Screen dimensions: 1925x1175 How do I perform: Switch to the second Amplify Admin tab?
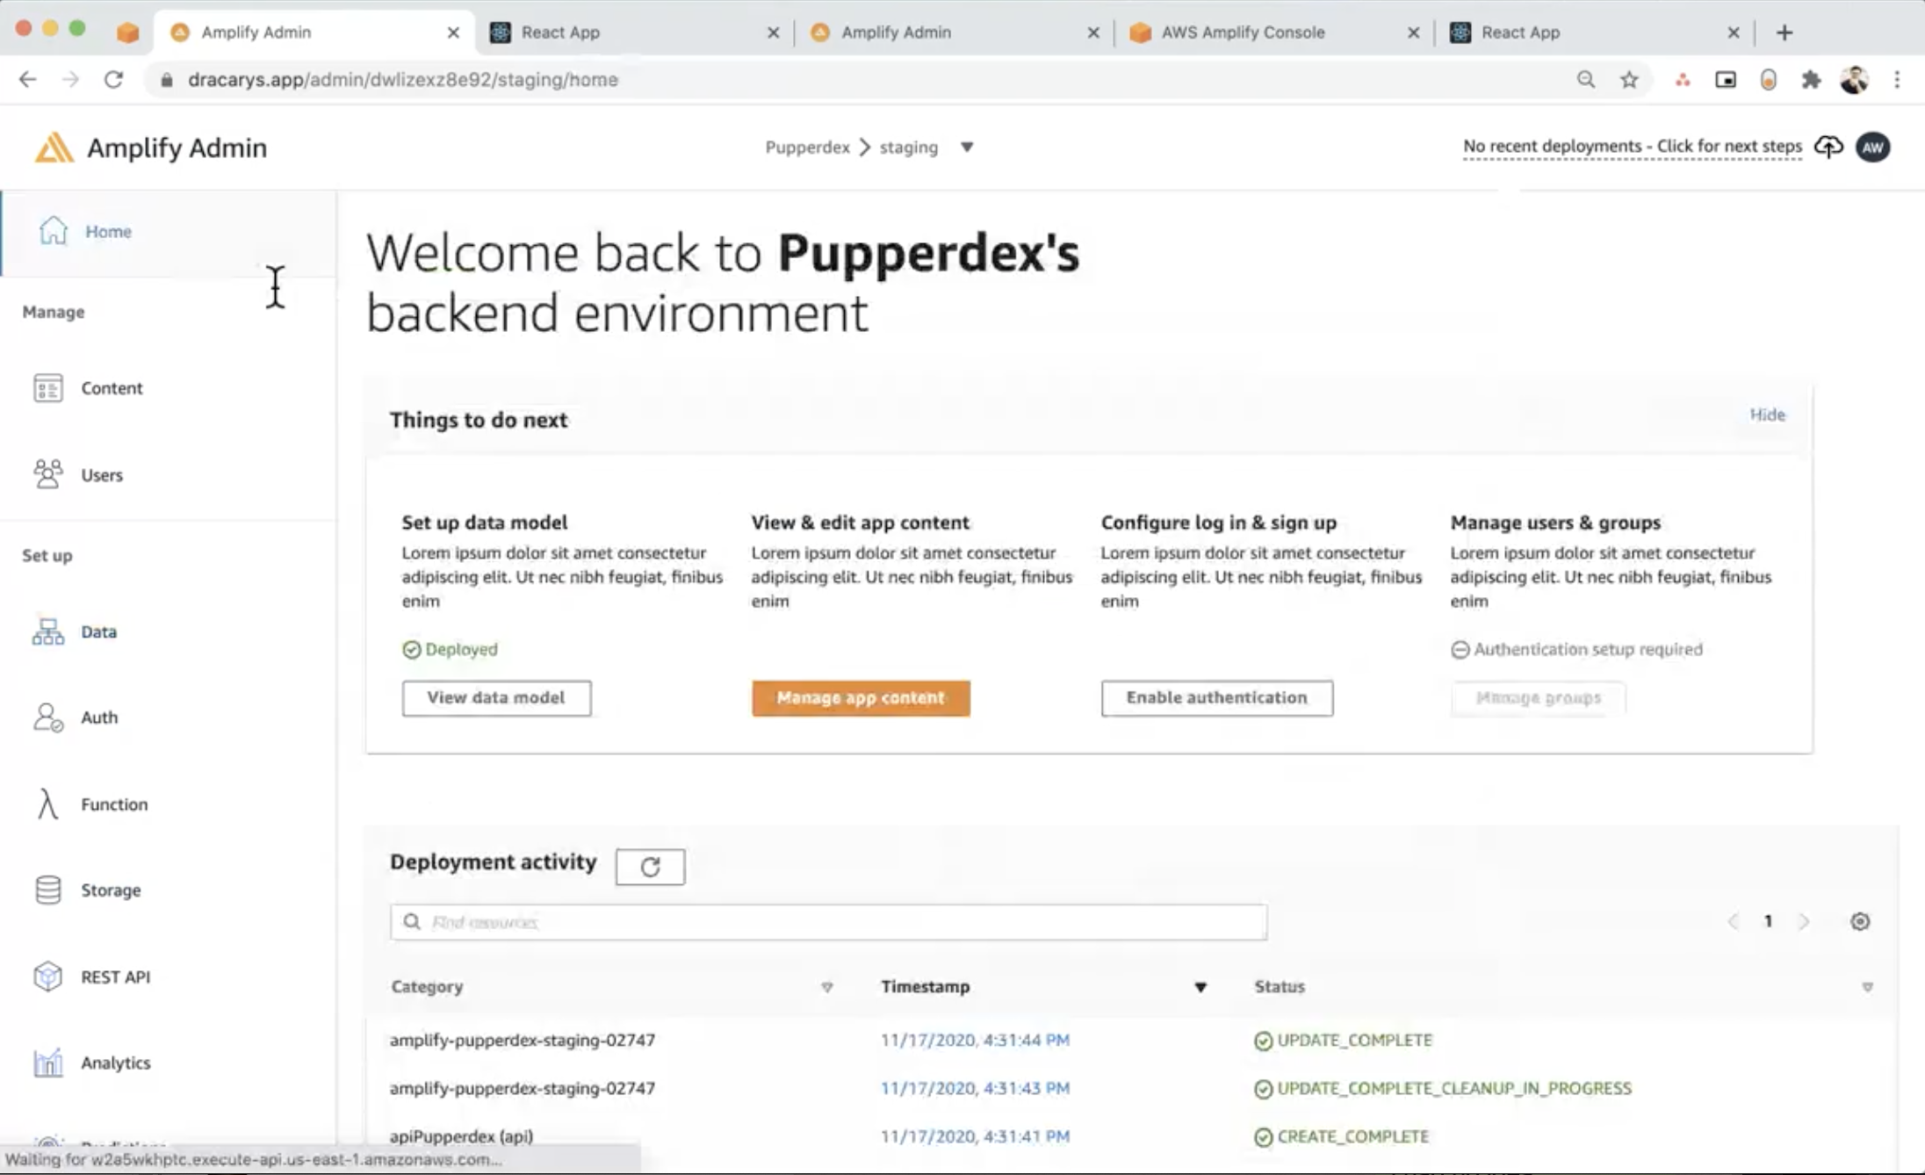tap(954, 32)
